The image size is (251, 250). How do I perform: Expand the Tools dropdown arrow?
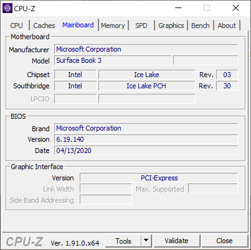click(146, 241)
